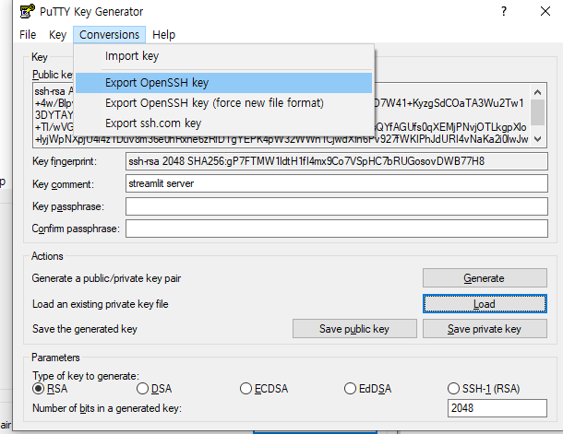Open the Key menu
Viewport: 563px width, 434px height.
pos(57,35)
